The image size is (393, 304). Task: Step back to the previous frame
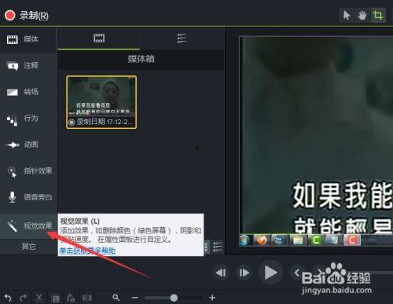coord(221,273)
